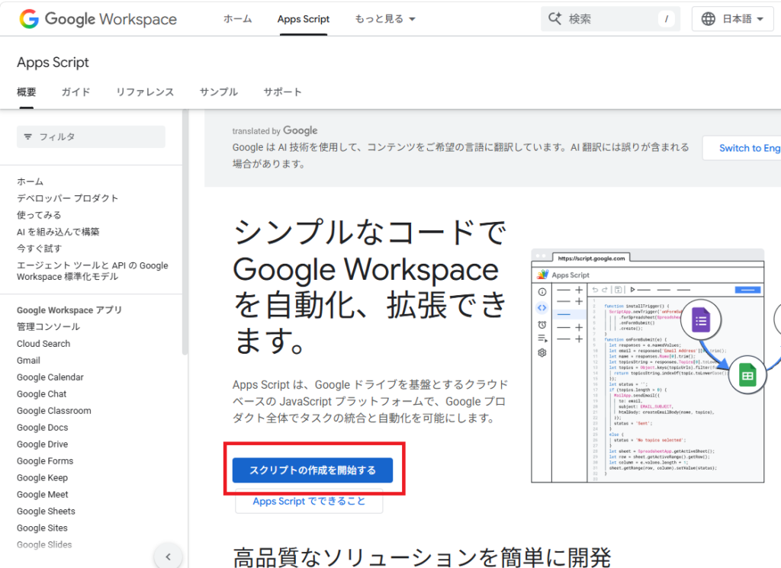Open Google Slides sidebar link
The image size is (781, 568).
[44, 544]
